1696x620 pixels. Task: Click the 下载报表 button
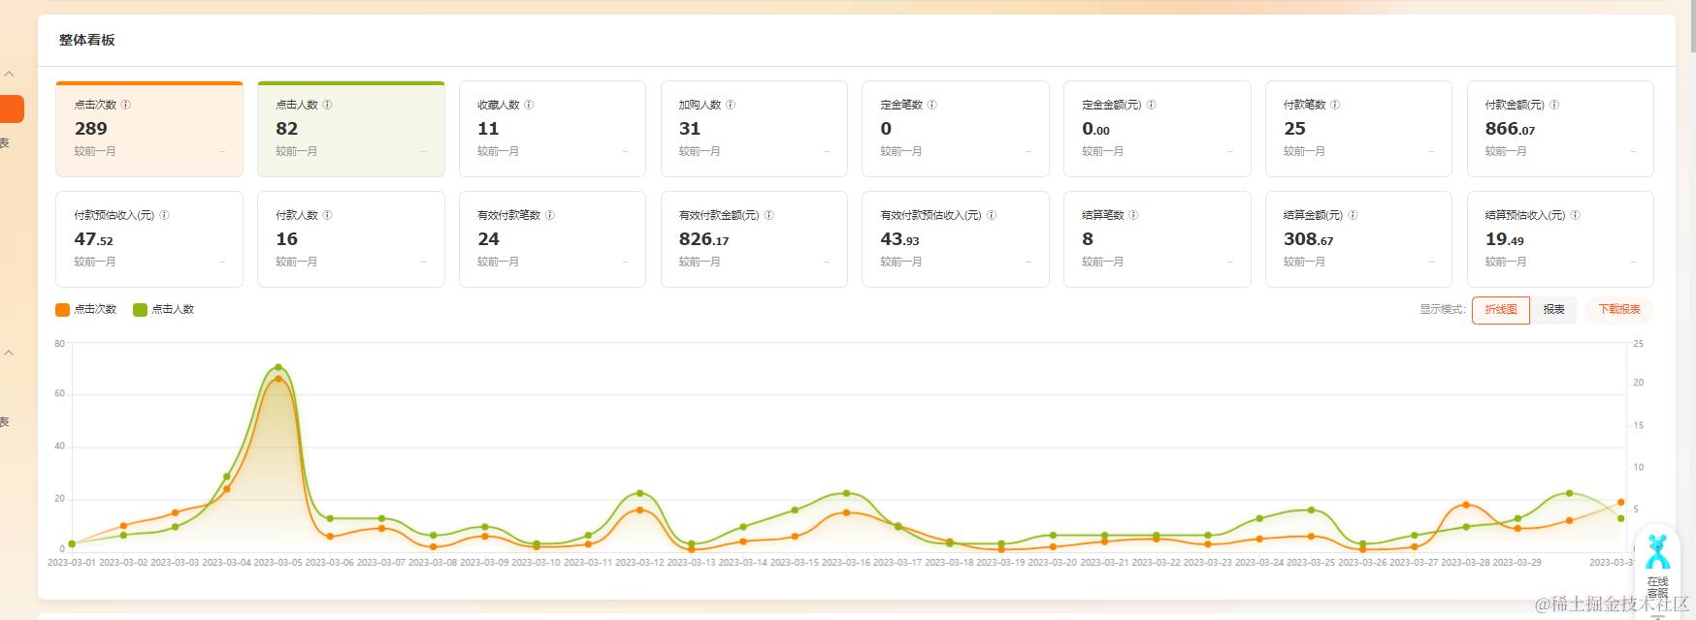[x=1619, y=310]
